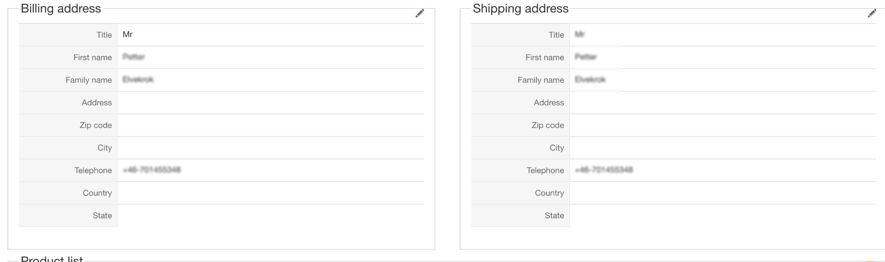Click the shipping Title value
The height and width of the screenshot is (262, 885).
(579, 34)
